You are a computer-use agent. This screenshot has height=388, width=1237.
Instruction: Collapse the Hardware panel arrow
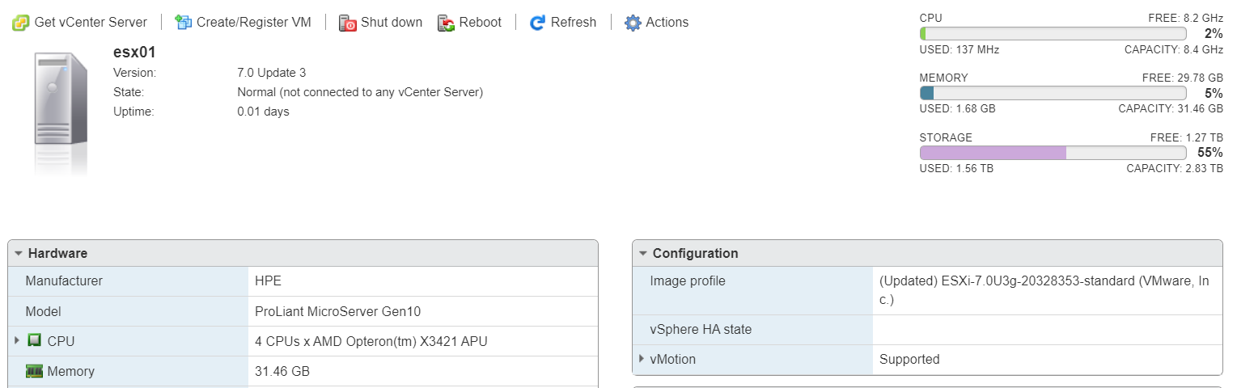[x=19, y=253]
